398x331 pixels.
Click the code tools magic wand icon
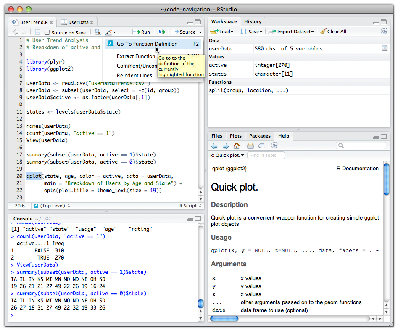(109, 32)
